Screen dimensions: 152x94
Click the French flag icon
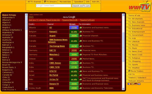pos(129,84)
